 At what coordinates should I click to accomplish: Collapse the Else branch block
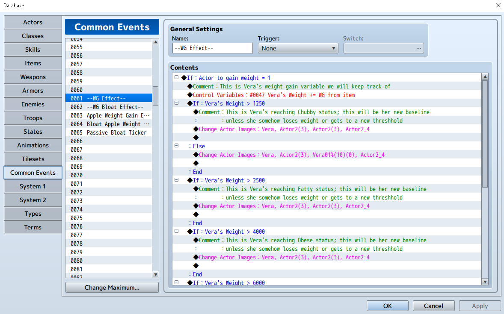(x=176, y=146)
